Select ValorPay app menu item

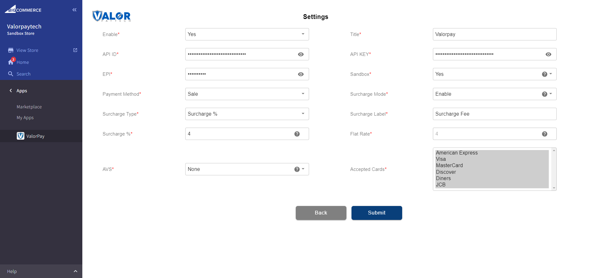click(41, 136)
